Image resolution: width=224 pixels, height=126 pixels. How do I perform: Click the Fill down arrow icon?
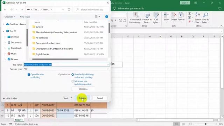pyautogui.click(x=189, y=17)
